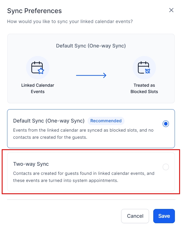Click the Two-way Sync description text
182x228 pixels.
pyautogui.click(x=84, y=177)
